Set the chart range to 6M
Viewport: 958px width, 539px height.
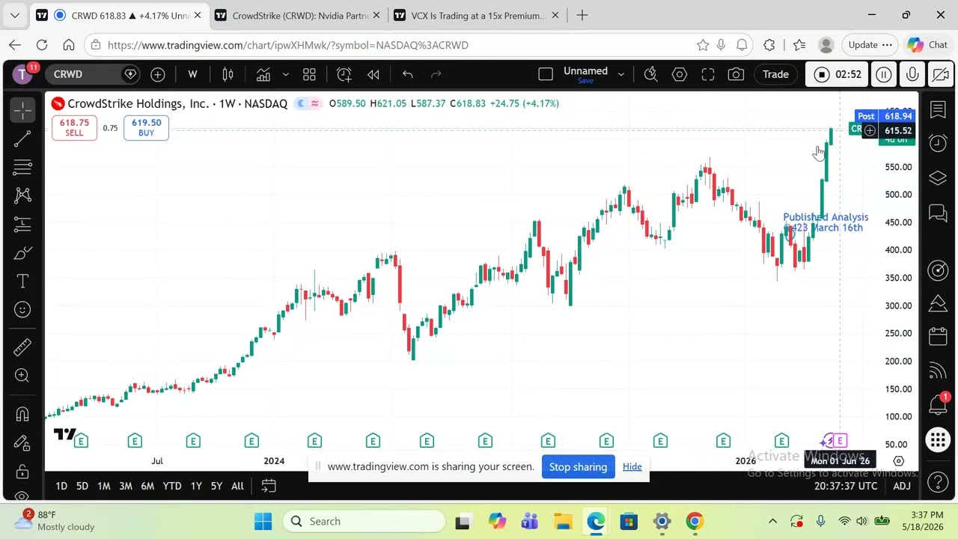147,487
